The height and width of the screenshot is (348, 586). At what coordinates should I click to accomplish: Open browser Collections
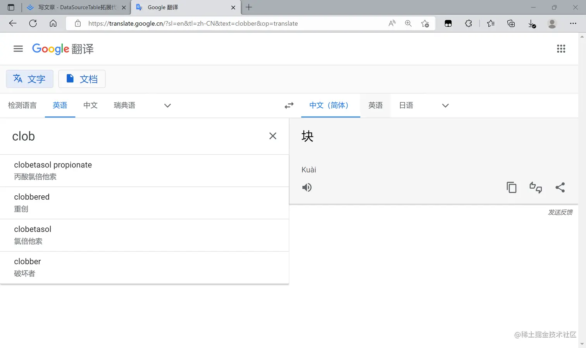click(511, 23)
